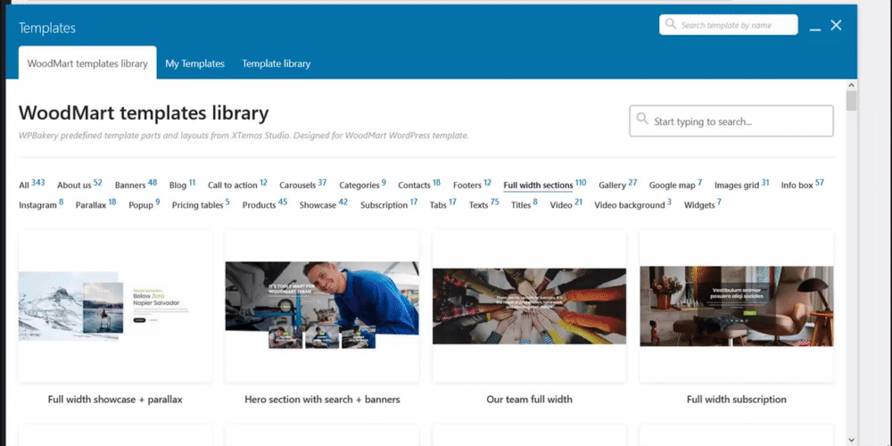Viewport: 892px width, 446px height.
Task: Select Full width sections filter
Action: coord(544,185)
